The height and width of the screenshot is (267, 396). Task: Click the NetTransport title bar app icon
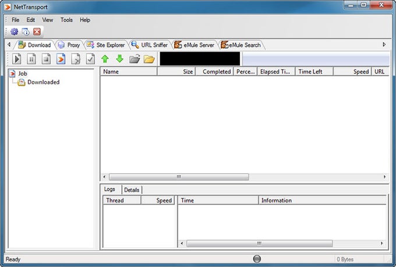(x=8, y=7)
